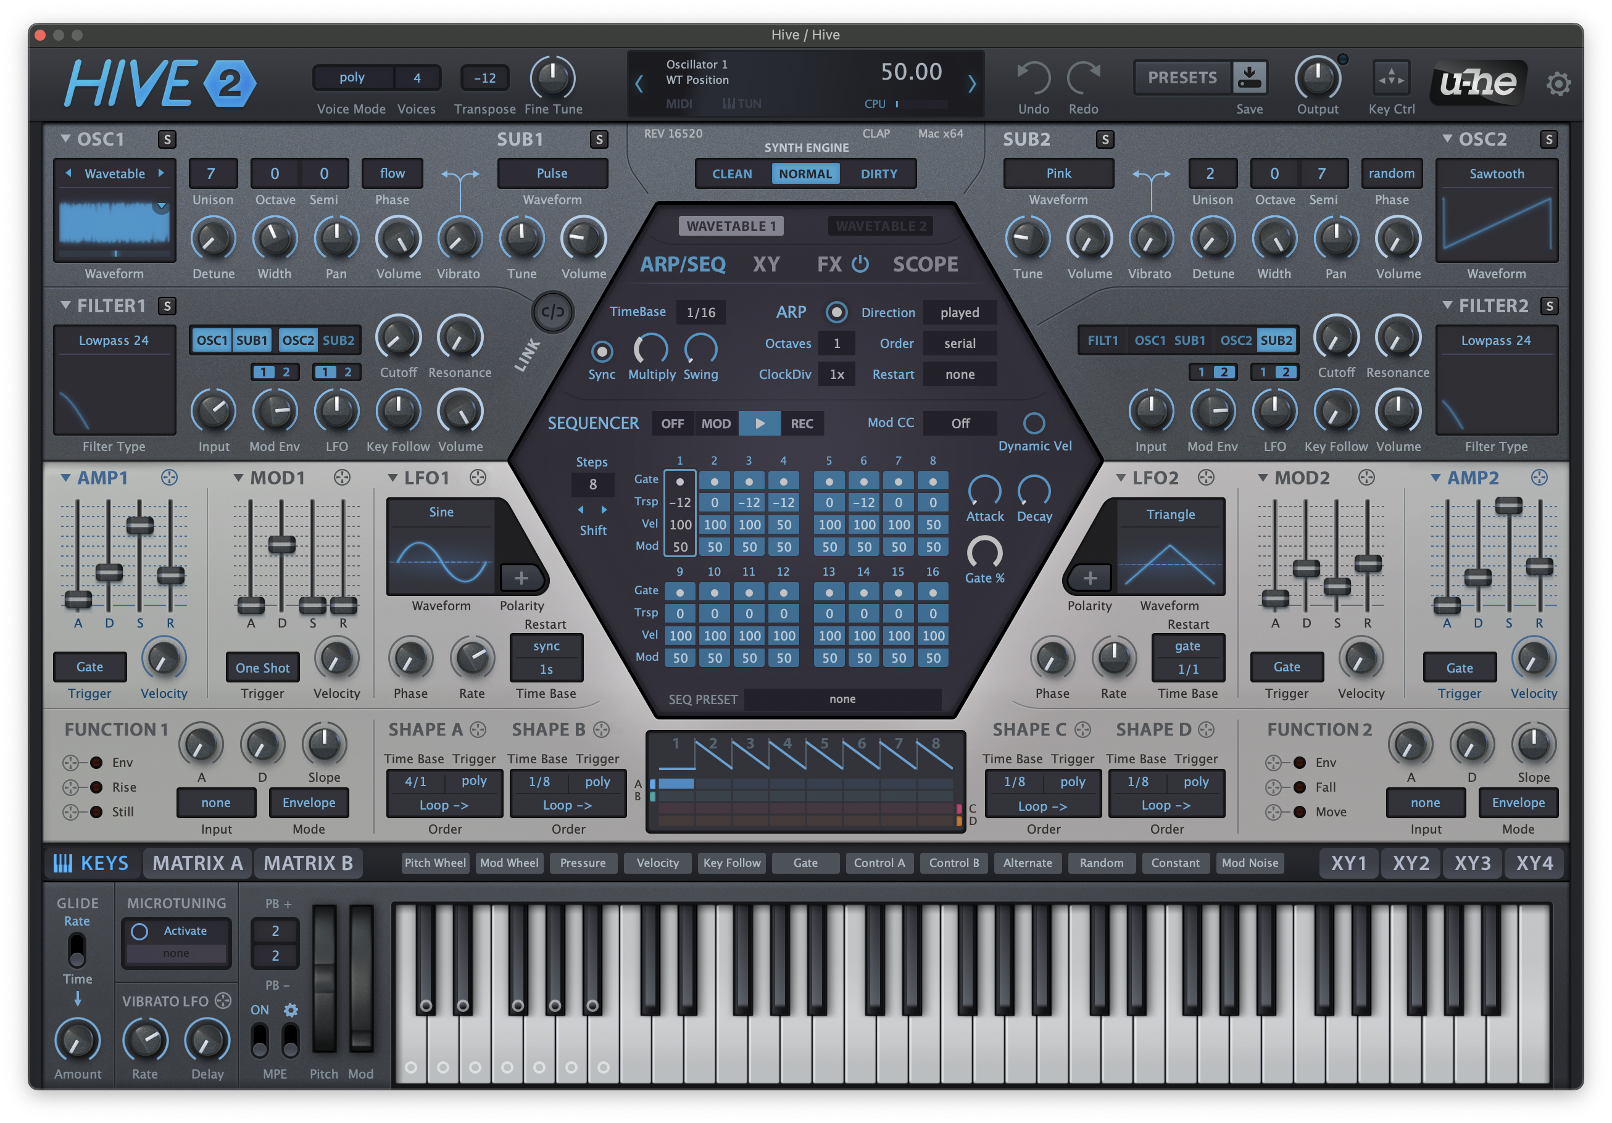Click the Key Ctrl arrows icon
The width and height of the screenshot is (1612, 1123).
(1391, 78)
